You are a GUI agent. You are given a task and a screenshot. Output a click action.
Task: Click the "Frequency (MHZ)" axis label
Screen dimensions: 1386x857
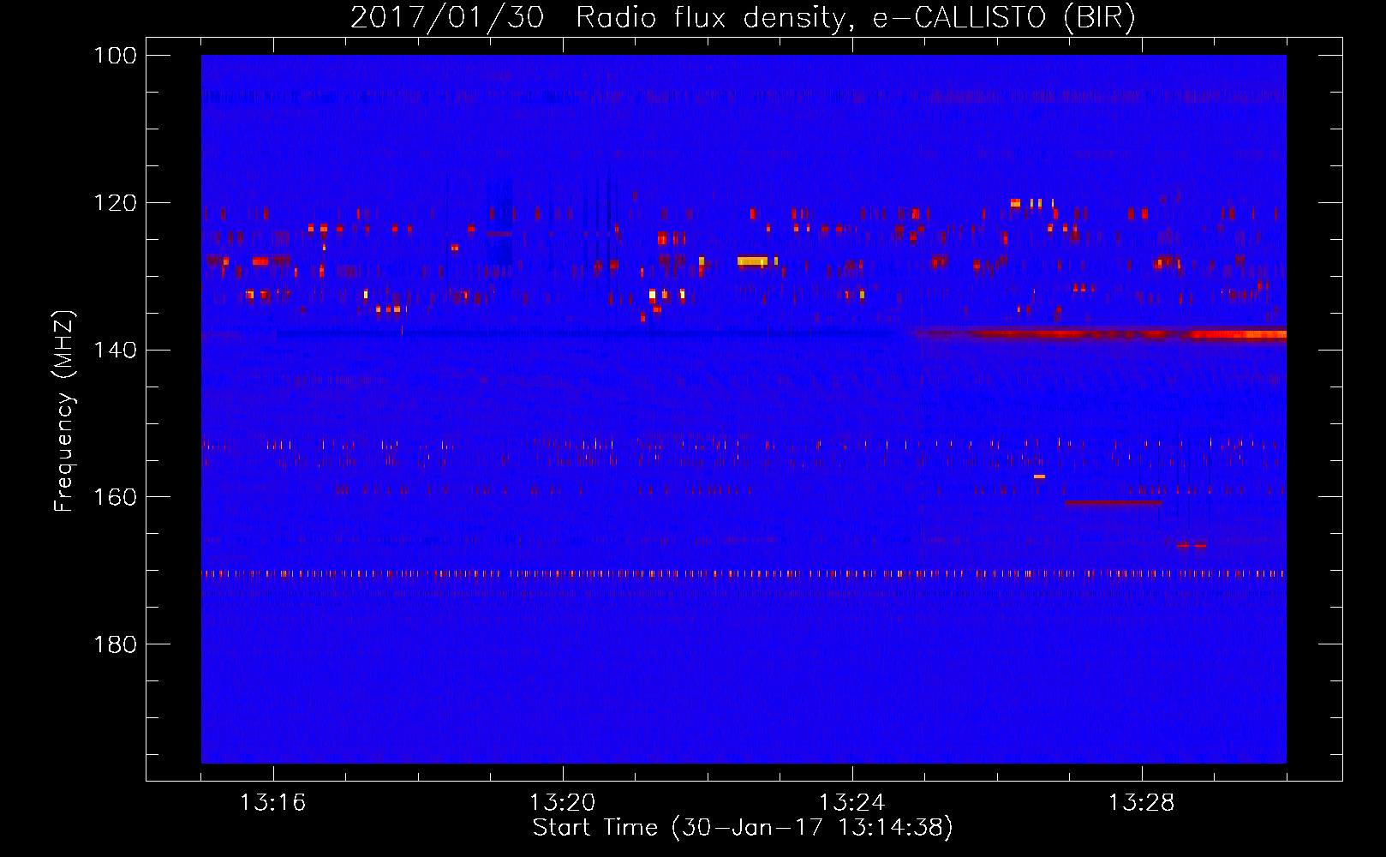click(64, 411)
